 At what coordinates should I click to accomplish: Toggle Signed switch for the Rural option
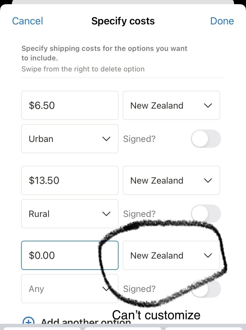click(x=206, y=214)
